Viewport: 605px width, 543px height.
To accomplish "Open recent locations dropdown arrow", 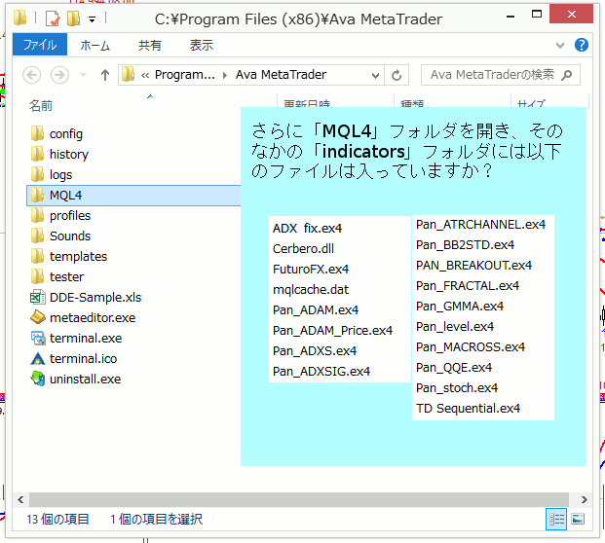I will coord(82,75).
